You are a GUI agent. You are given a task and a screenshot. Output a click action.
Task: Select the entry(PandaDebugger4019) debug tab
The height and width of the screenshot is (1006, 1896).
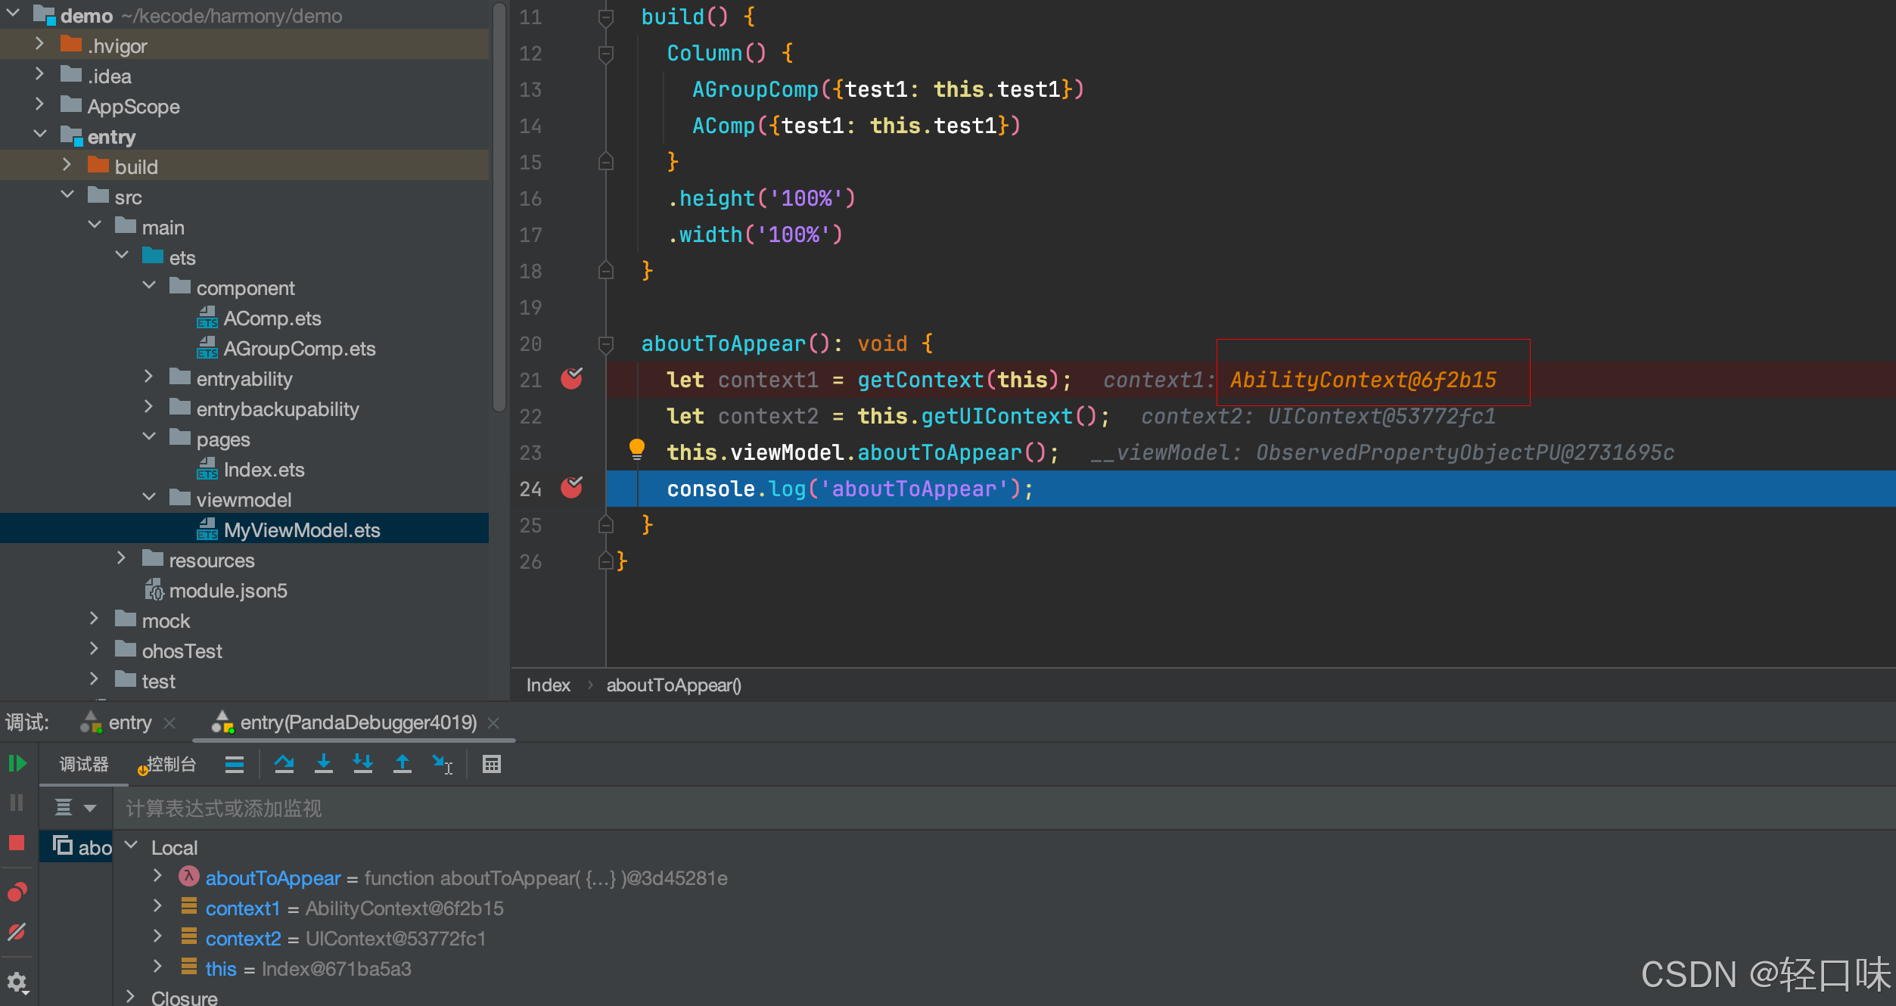pyautogui.click(x=357, y=722)
